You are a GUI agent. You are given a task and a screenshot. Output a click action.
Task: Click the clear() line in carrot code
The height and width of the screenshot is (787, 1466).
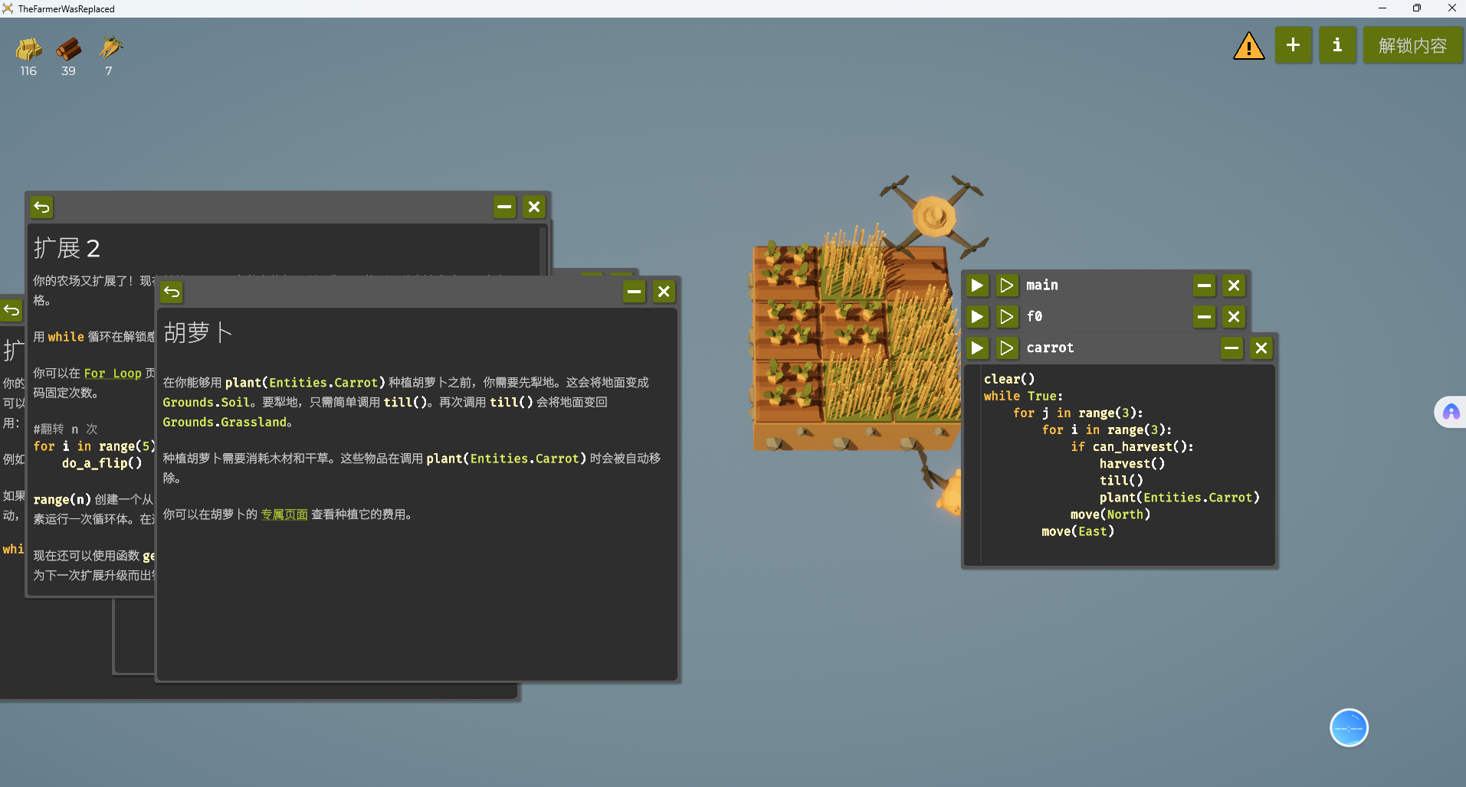tap(1009, 379)
